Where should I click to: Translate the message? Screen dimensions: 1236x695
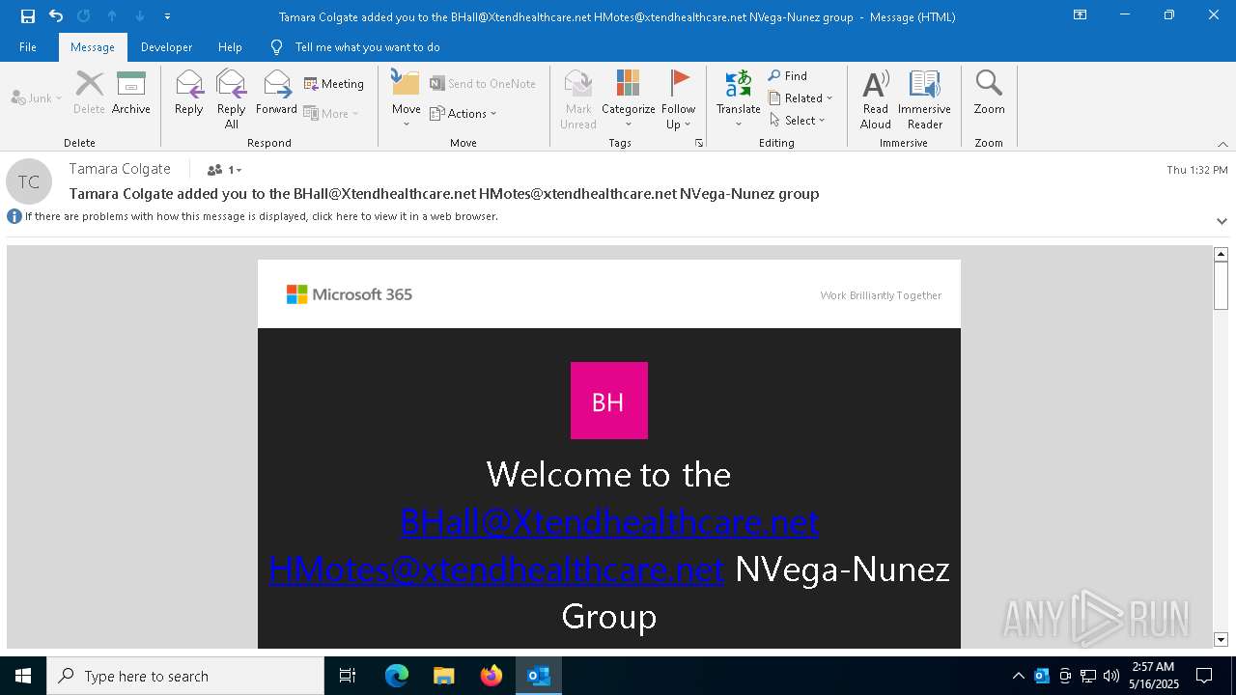[739, 98]
